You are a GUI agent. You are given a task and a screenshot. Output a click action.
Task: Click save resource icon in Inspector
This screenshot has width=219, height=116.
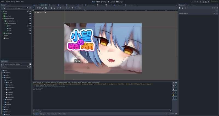point(185,8)
